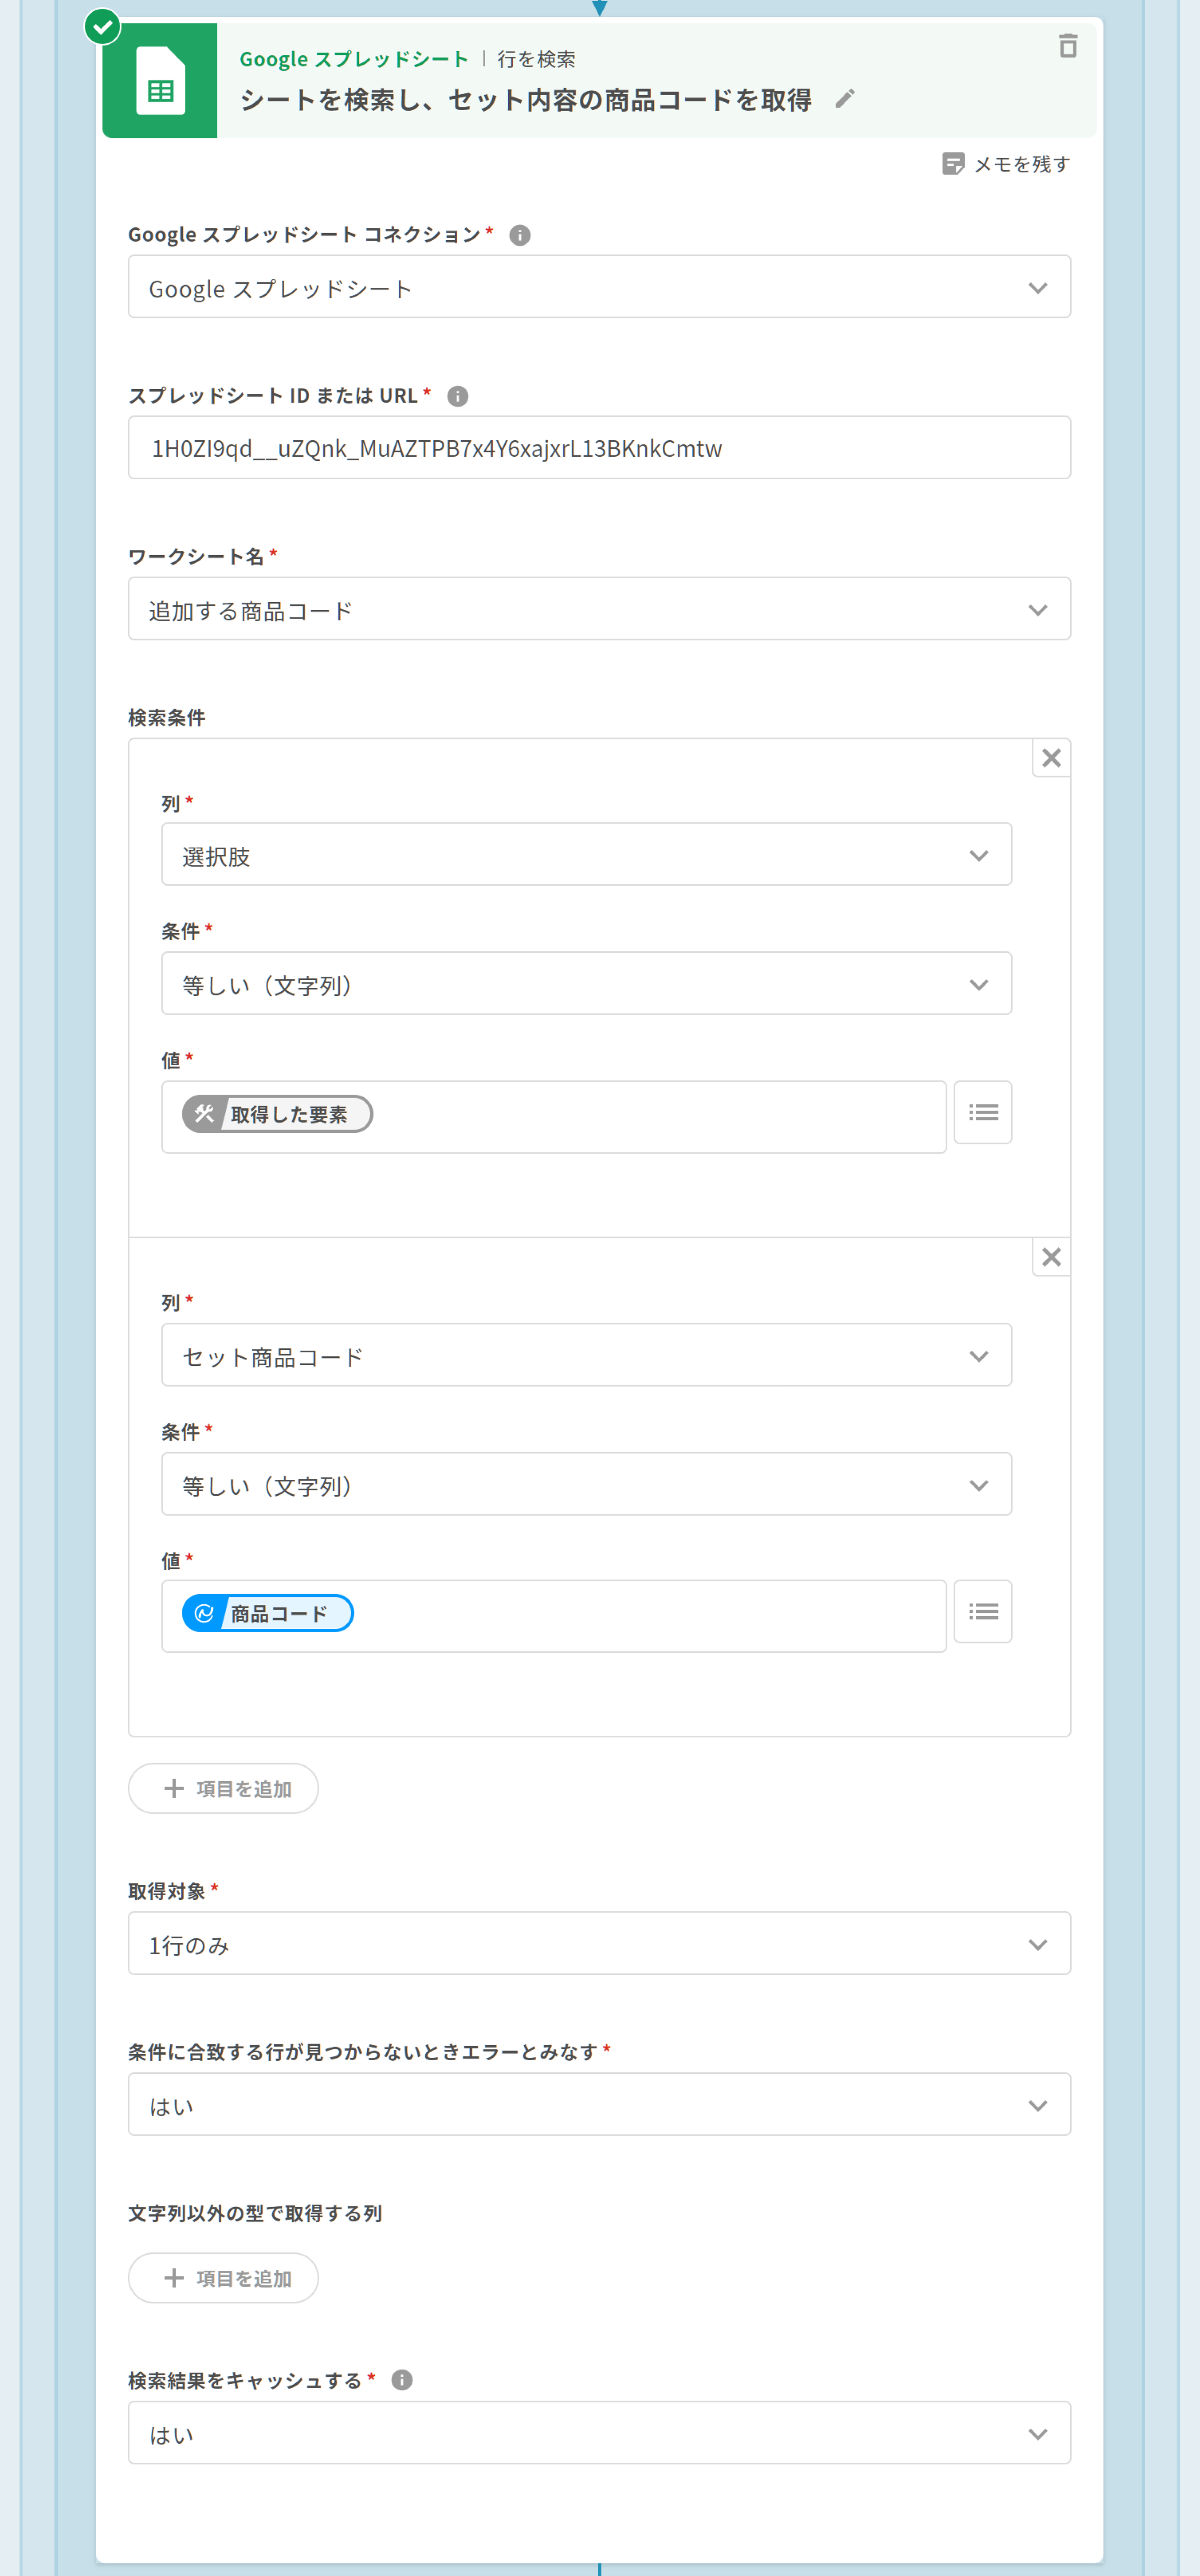The image size is (1200, 2576).
Task: Open the 選択肢 column dropdown
Action: [x=586, y=855]
